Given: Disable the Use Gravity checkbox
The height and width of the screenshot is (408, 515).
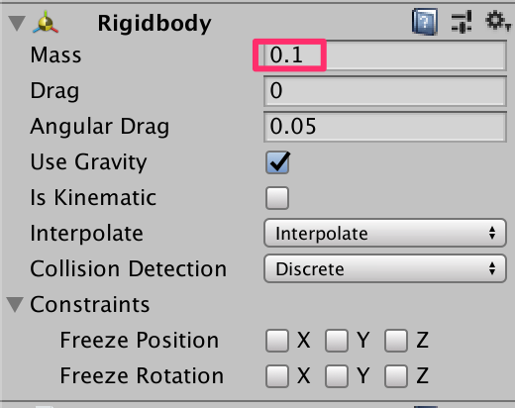Looking at the screenshot, I should click(277, 162).
